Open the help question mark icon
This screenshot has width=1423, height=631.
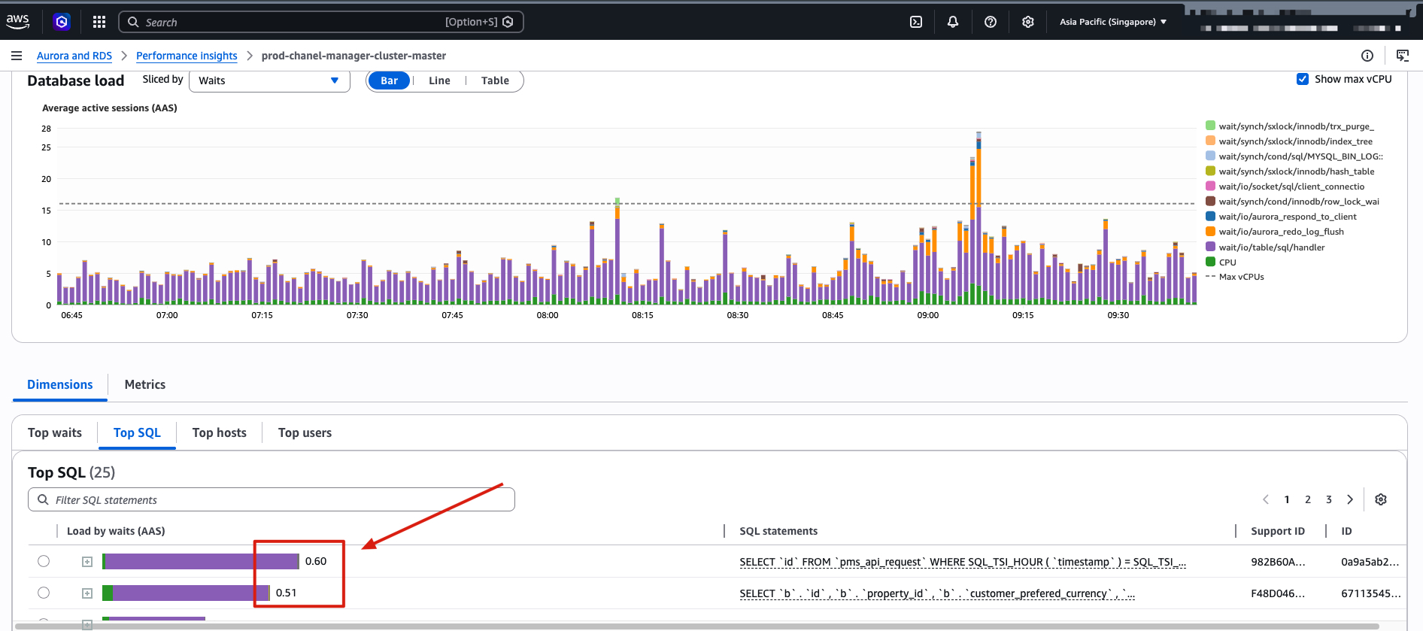pyautogui.click(x=991, y=22)
